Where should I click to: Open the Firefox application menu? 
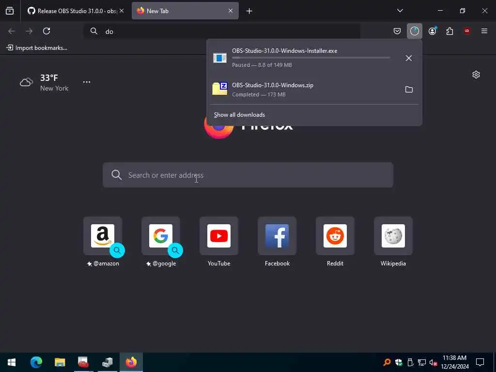click(484, 31)
